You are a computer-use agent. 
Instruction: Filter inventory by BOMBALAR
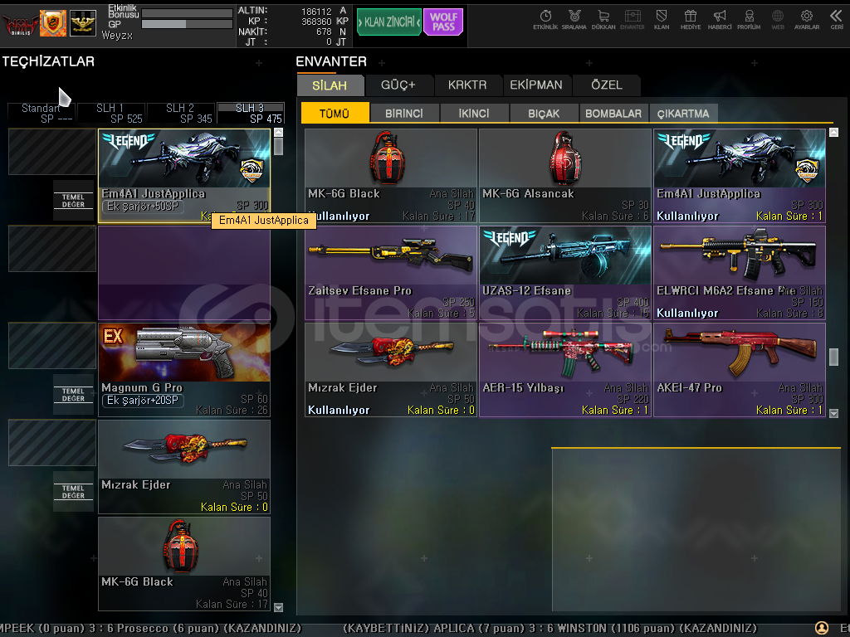[613, 114]
